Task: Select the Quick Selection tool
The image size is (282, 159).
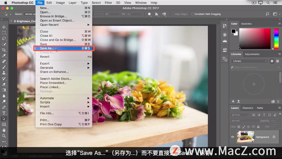Action: (x=4, y=45)
